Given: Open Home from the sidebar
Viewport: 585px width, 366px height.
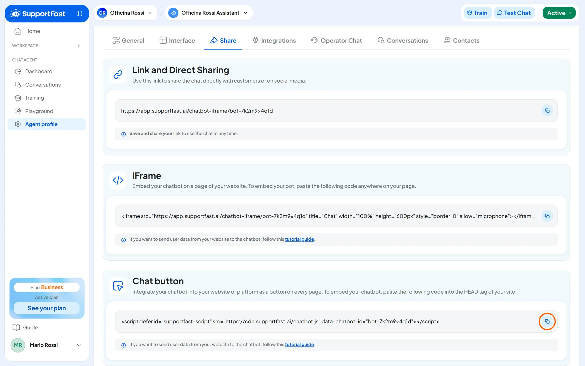Looking at the screenshot, I should [47, 31].
